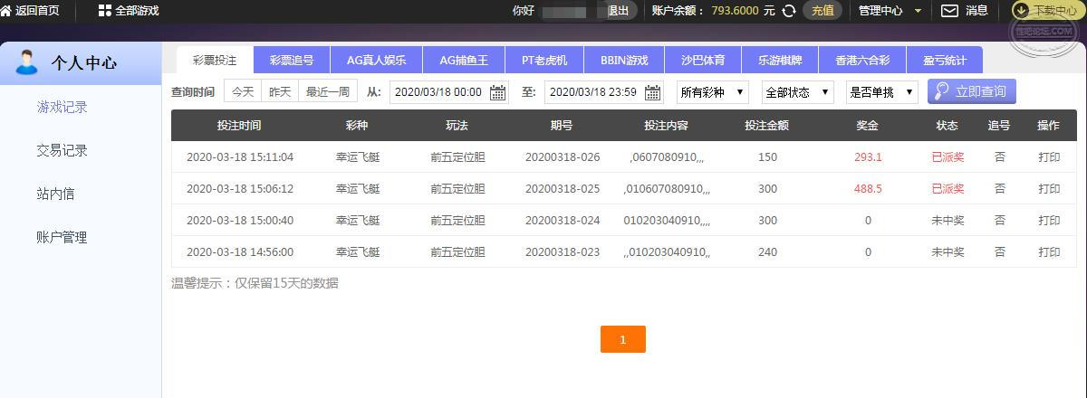Click the 已派奖 status in 20200318-025 row
1087x398 pixels.
click(948, 188)
